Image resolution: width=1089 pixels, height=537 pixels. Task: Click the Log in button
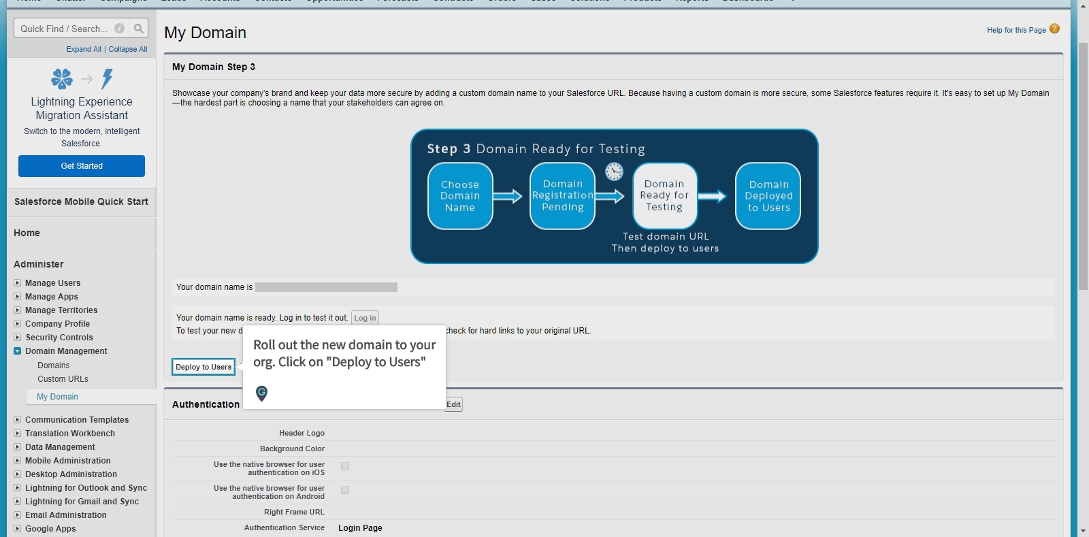click(365, 318)
